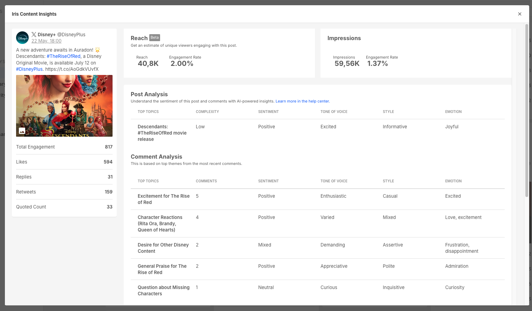Click the 'Enthusiastic' tone cell
Screen dimensions: 532x311
click(x=333, y=196)
